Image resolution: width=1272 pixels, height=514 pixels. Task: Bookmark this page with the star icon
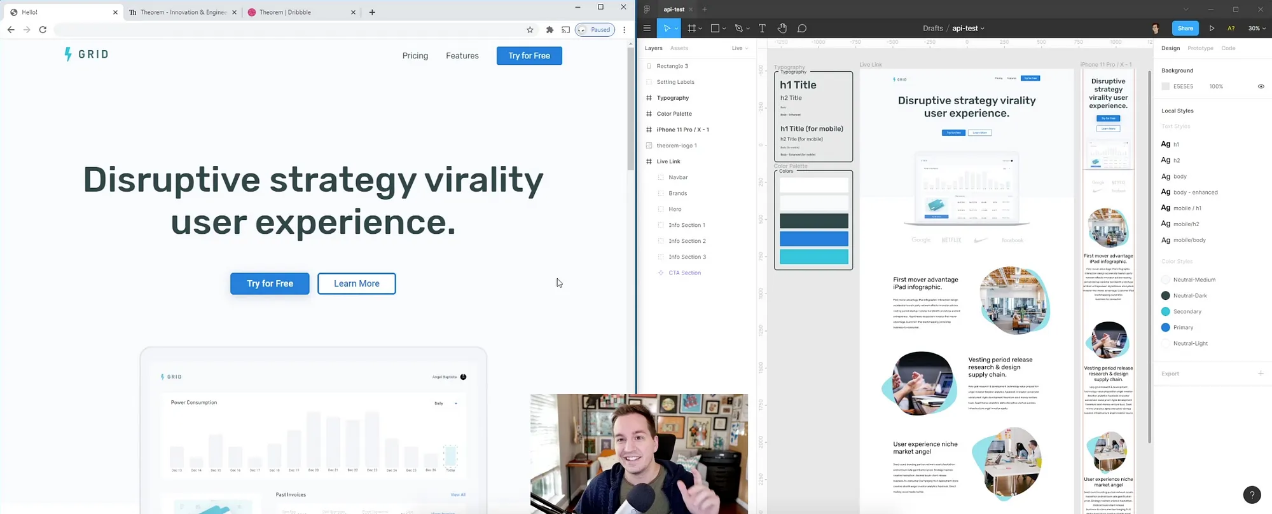[x=530, y=30]
